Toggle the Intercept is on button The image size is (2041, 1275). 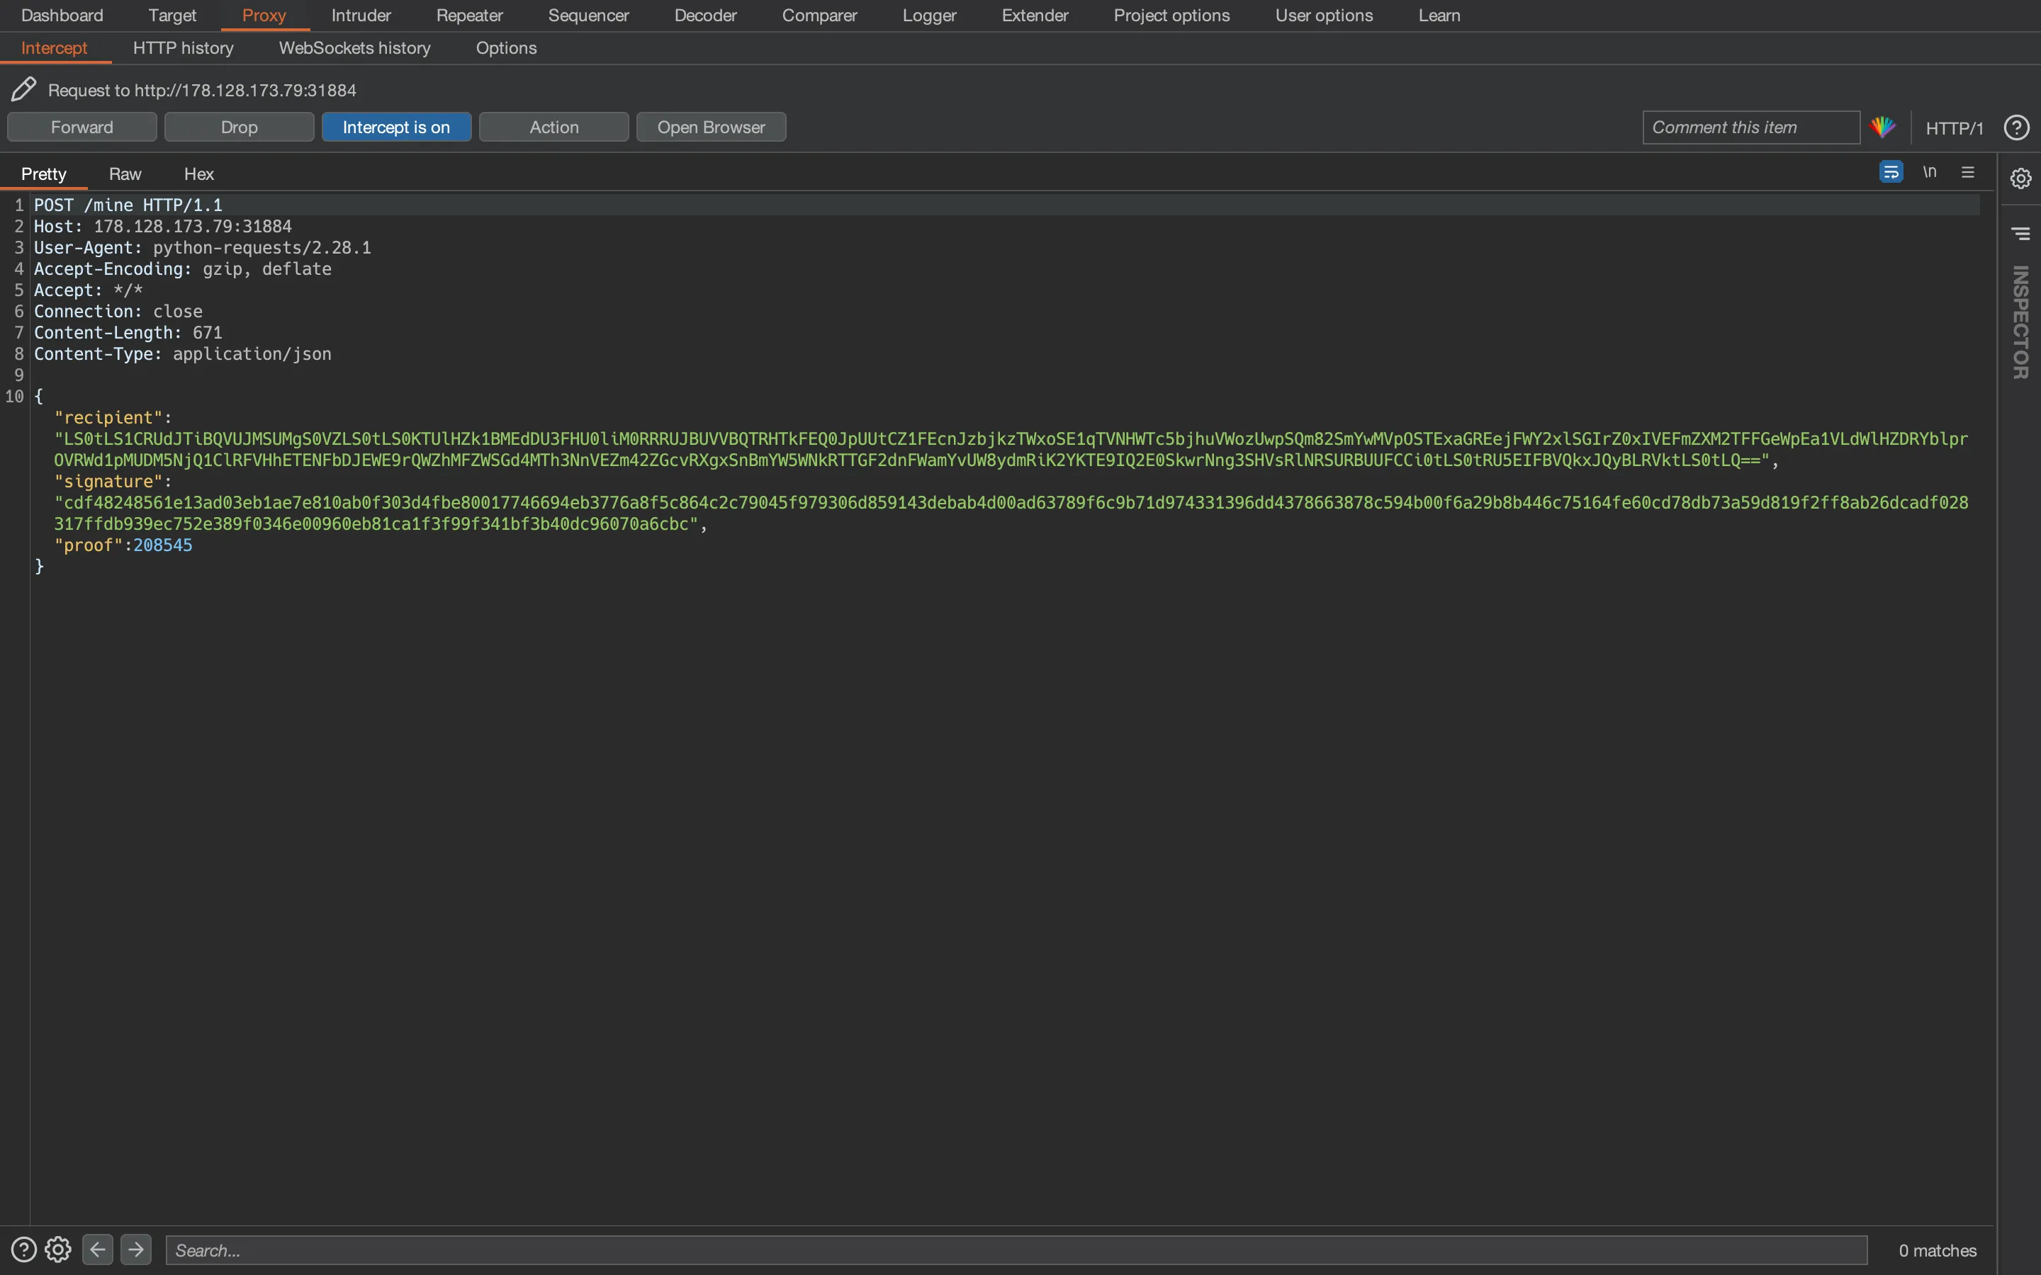click(396, 127)
